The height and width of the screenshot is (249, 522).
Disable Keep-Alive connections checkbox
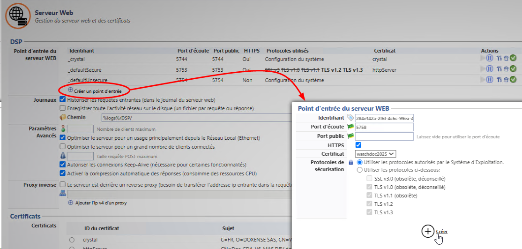point(63,165)
